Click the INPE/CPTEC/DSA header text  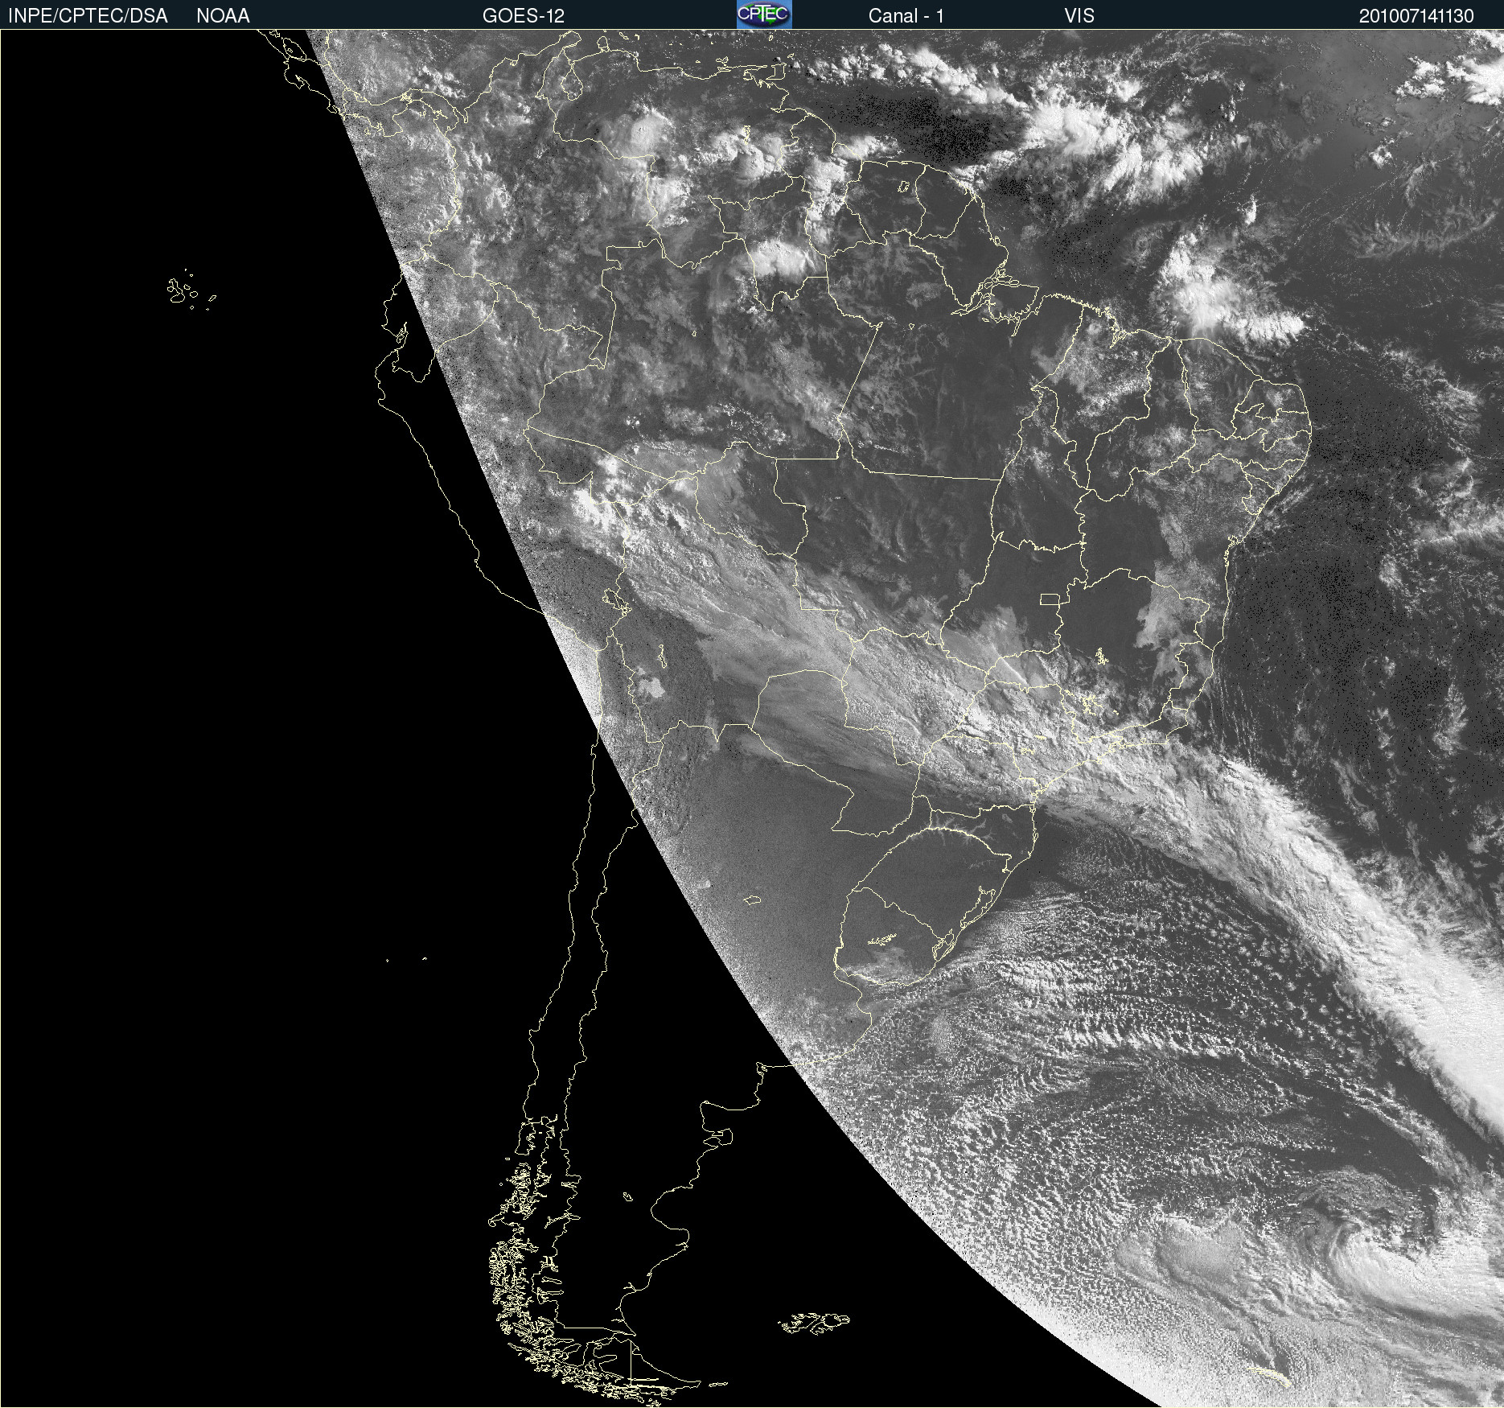pos(88,16)
